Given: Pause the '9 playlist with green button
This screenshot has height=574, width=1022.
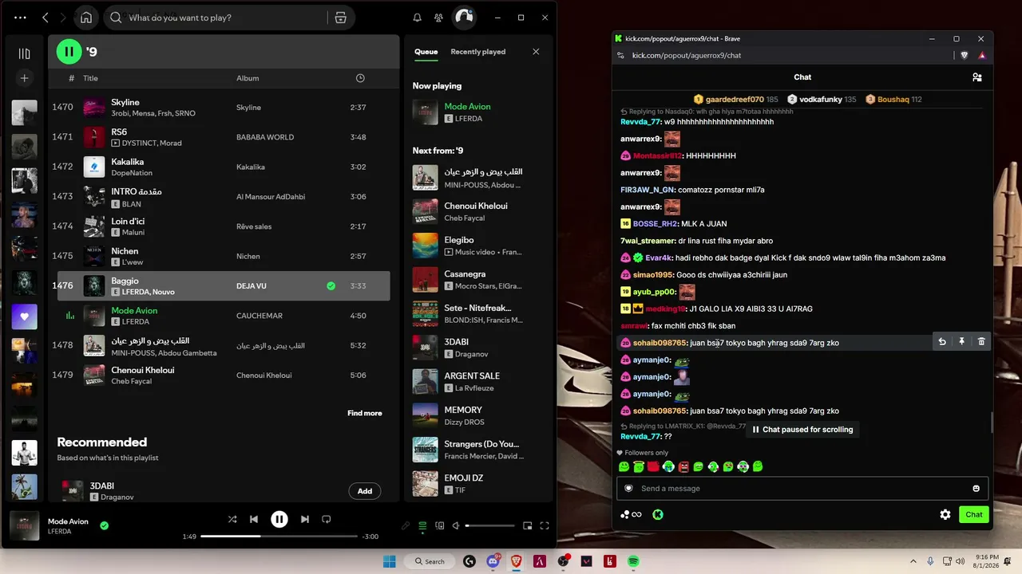Looking at the screenshot, I should click(x=69, y=52).
